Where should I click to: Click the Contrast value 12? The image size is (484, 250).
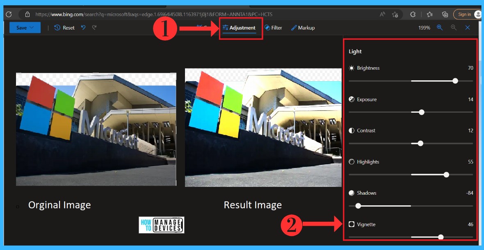(470, 130)
